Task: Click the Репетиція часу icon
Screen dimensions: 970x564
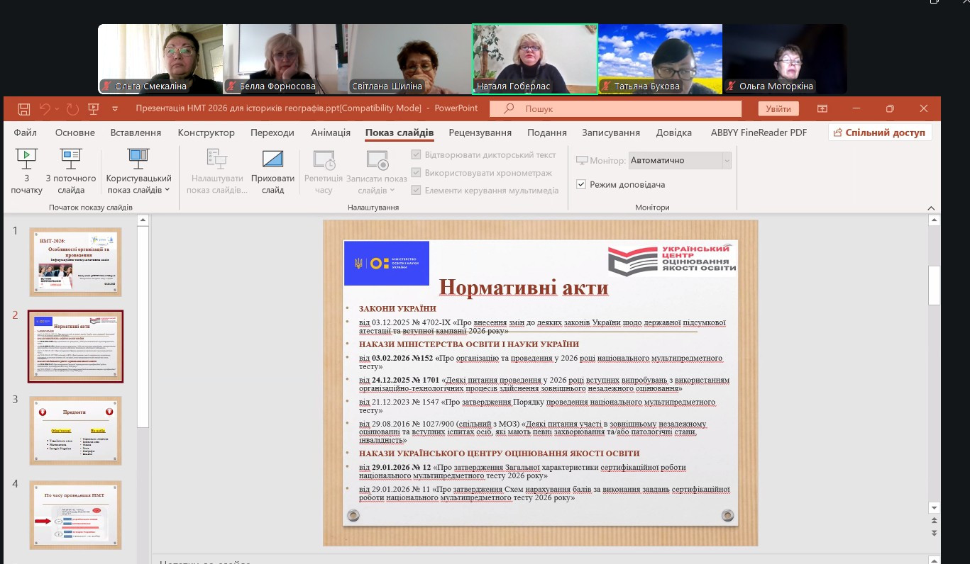Action: [324, 160]
